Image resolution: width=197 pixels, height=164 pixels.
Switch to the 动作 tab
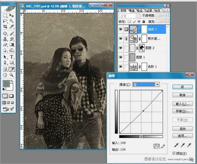point(157,10)
